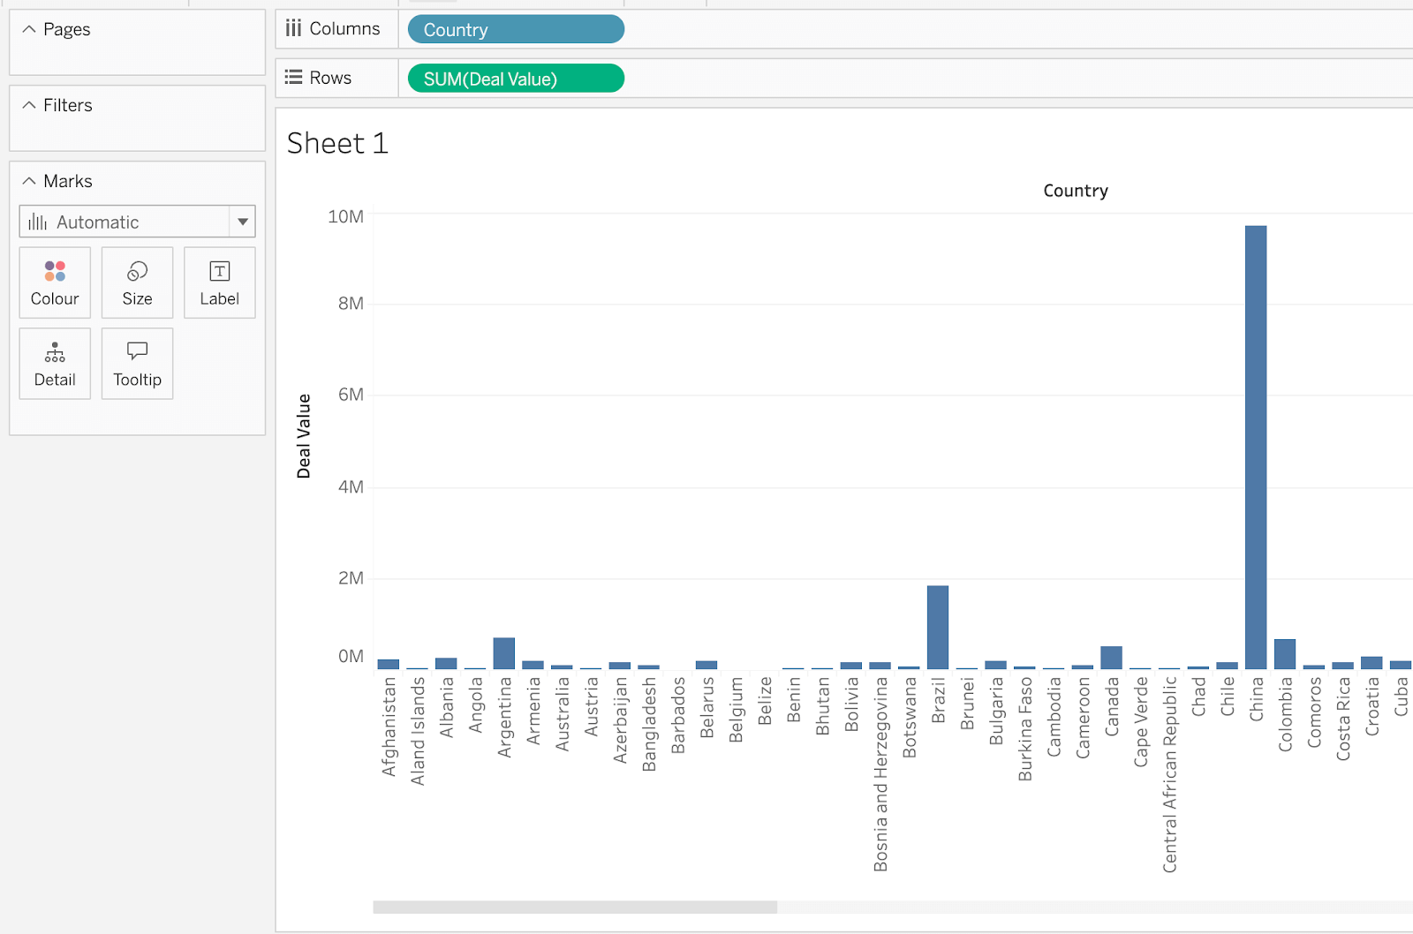Open the Automatic mark type dropdown

(x=243, y=222)
